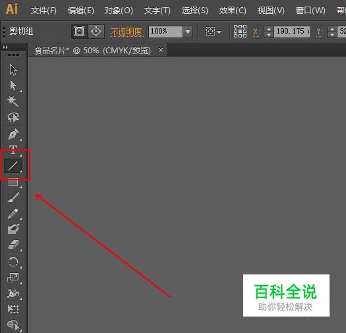Screen dimensions: 346x333
Task: Select the Eraser tool
Action: pos(13,245)
